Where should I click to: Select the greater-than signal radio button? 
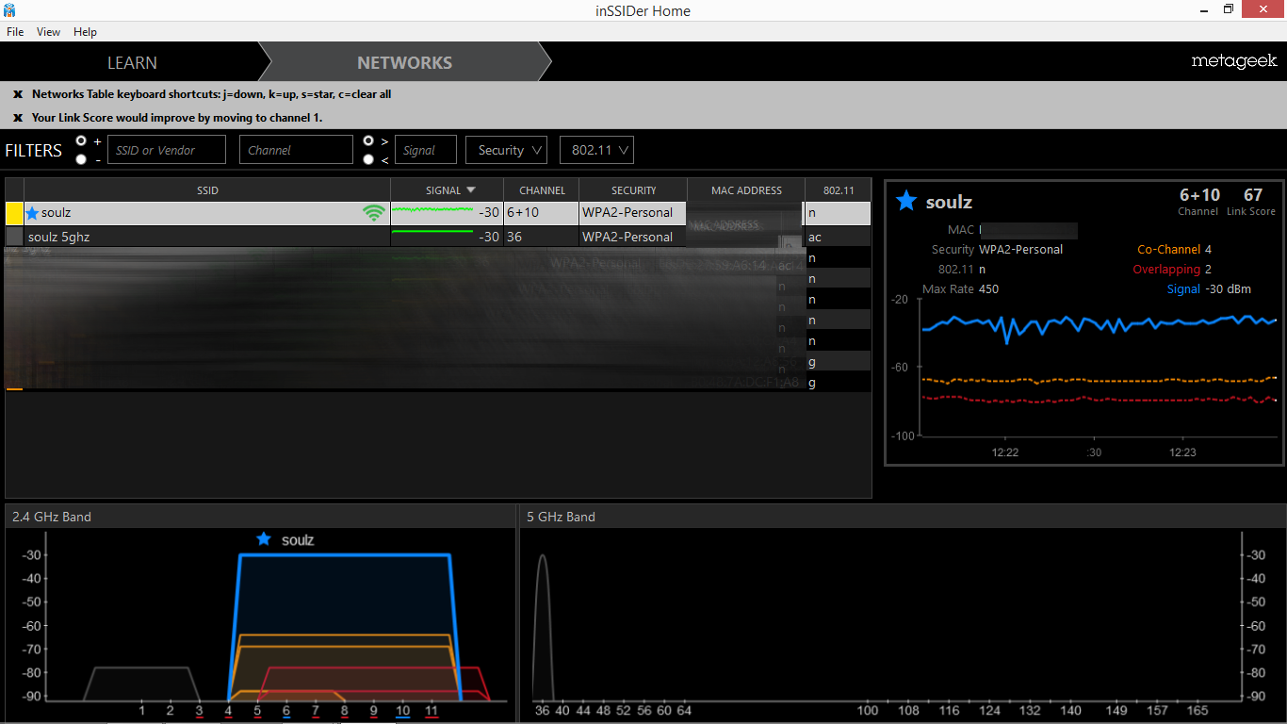point(368,140)
